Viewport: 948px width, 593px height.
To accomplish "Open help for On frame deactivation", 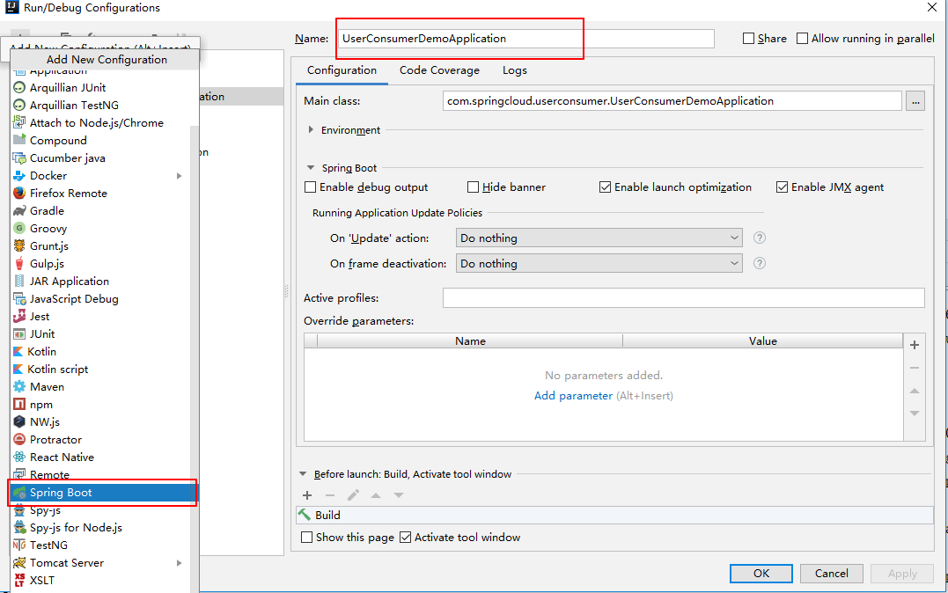I will 760,263.
